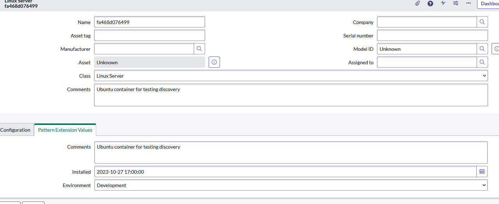The height and width of the screenshot is (204, 499).
Task: Click the top Comments text area
Action: tap(291, 95)
